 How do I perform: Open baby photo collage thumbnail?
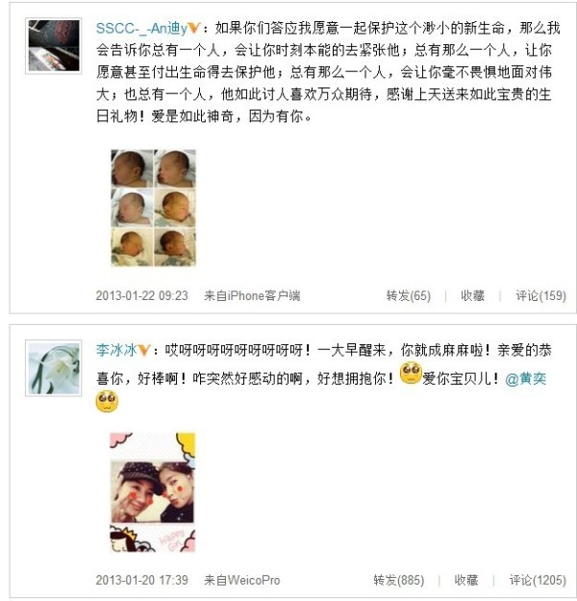(153, 208)
